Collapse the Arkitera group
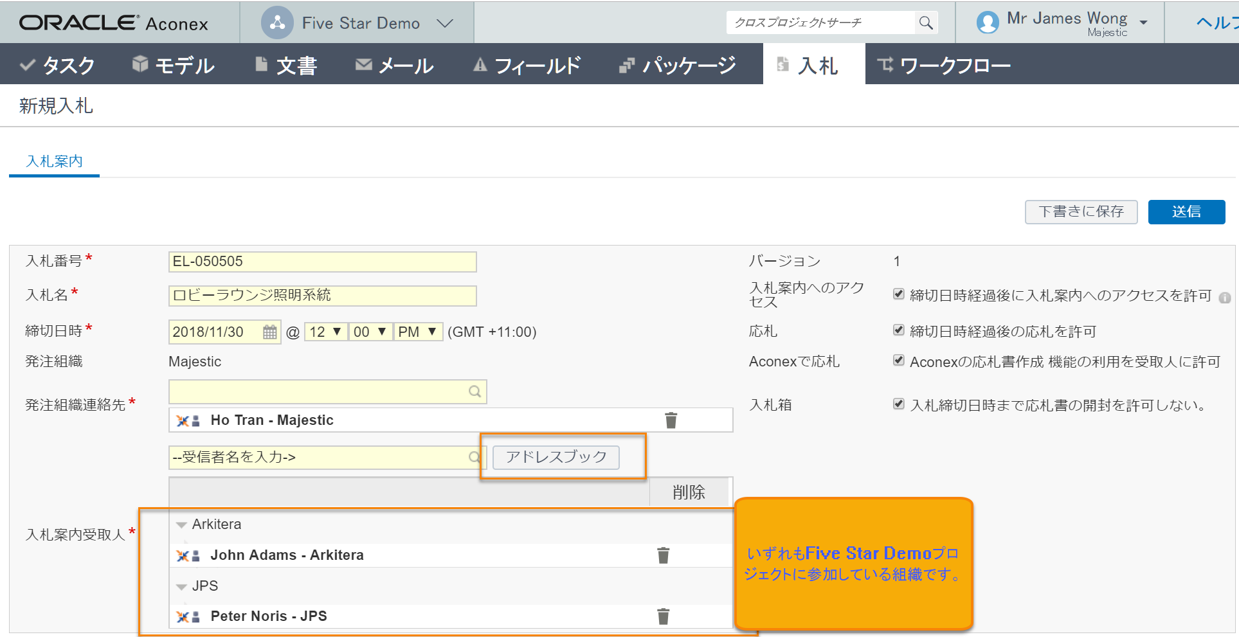1239x637 pixels. pyautogui.click(x=181, y=525)
